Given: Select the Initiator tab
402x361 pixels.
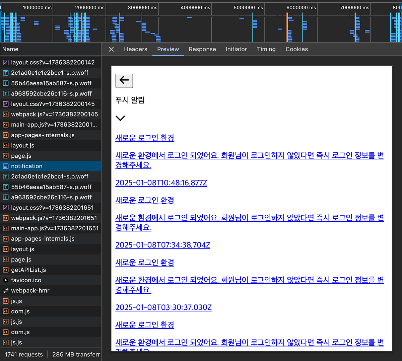Looking at the screenshot, I should click(236, 49).
